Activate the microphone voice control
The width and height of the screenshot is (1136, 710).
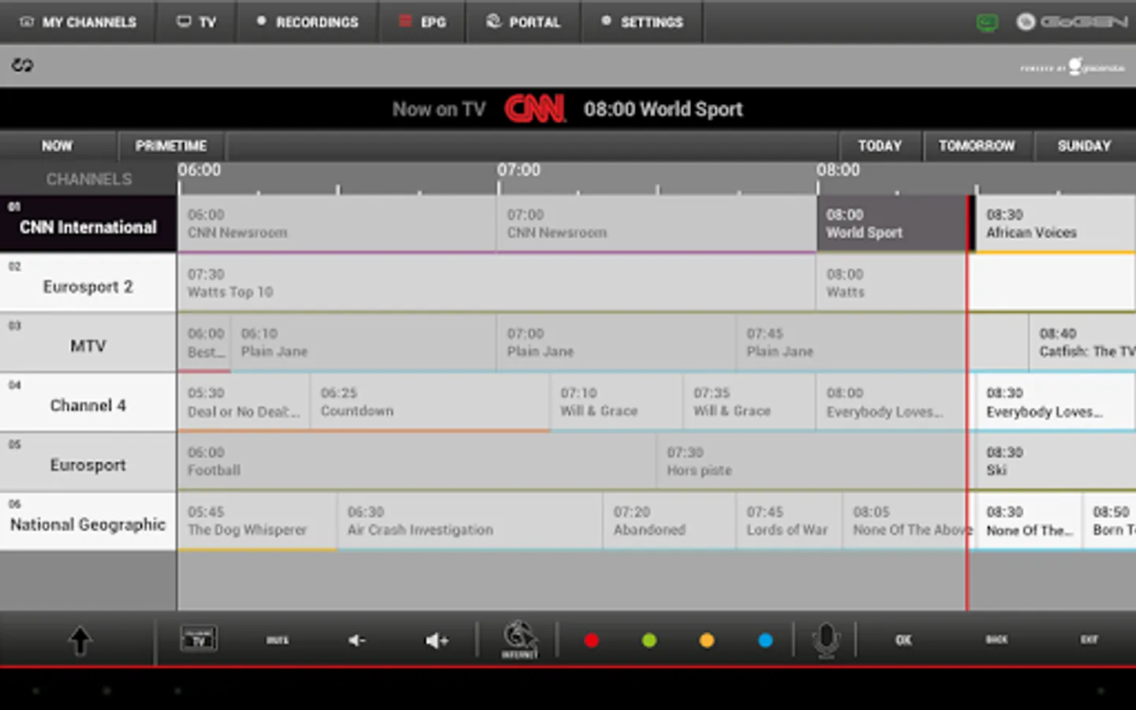pyautogui.click(x=826, y=641)
